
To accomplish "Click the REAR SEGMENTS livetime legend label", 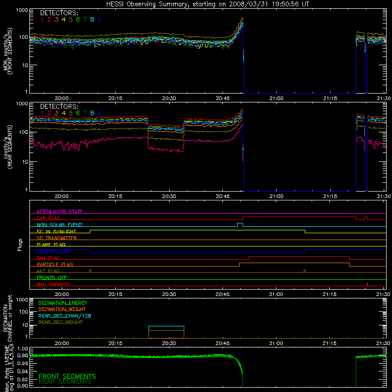I will pos(65,382).
